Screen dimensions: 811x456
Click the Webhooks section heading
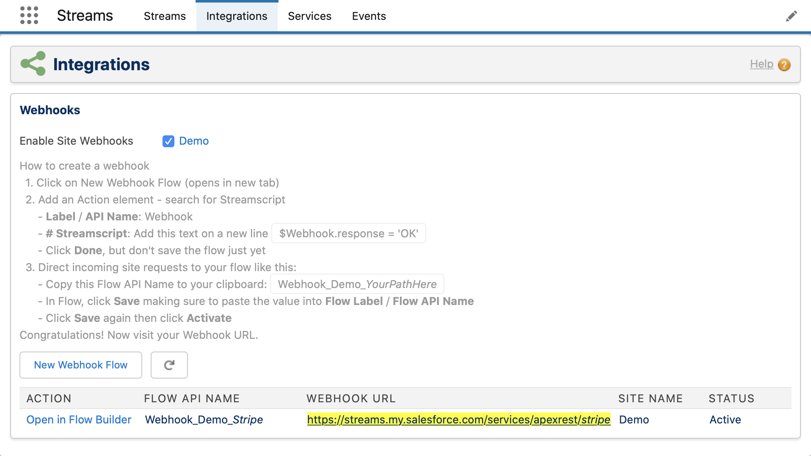[50, 110]
